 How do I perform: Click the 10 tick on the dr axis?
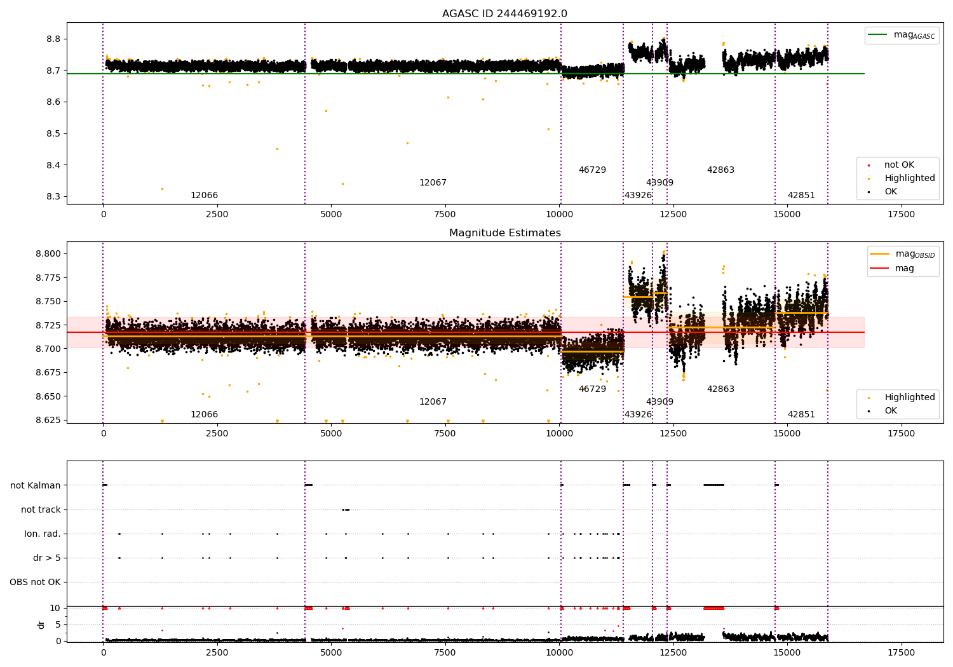click(55, 609)
